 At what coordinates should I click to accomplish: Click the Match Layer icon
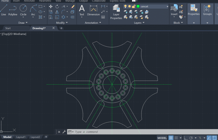point(147,17)
